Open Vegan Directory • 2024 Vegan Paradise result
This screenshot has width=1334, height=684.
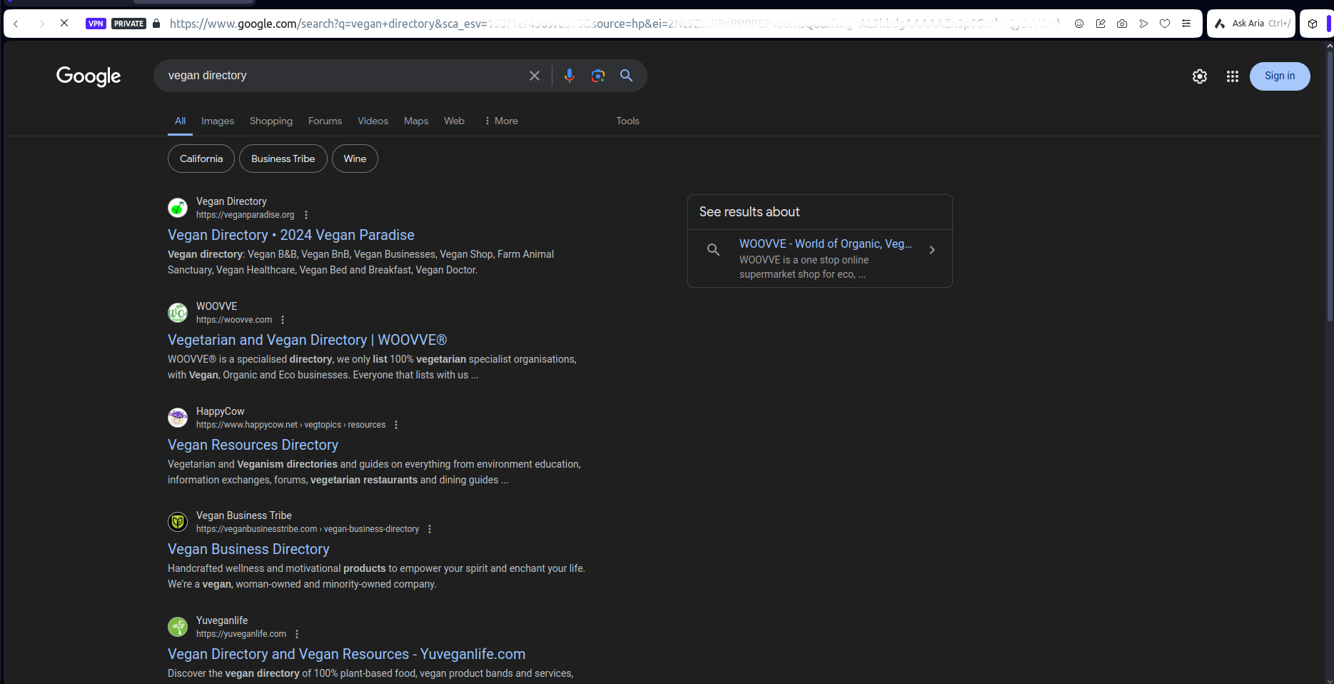click(291, 235)
